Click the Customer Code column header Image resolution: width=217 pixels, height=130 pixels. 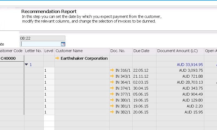[12, 51]
